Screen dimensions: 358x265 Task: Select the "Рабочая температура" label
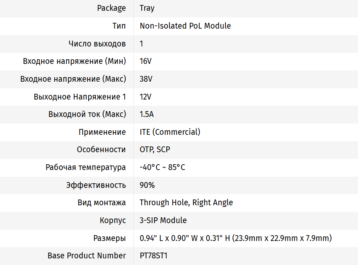point(86,168)
